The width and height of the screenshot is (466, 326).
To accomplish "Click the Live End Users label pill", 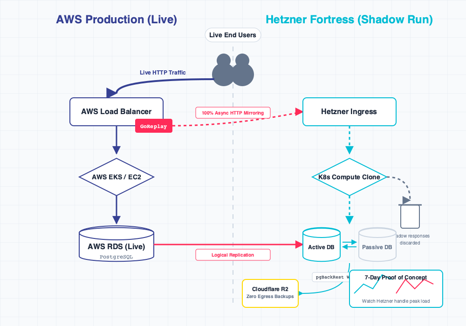I will 233,35.
